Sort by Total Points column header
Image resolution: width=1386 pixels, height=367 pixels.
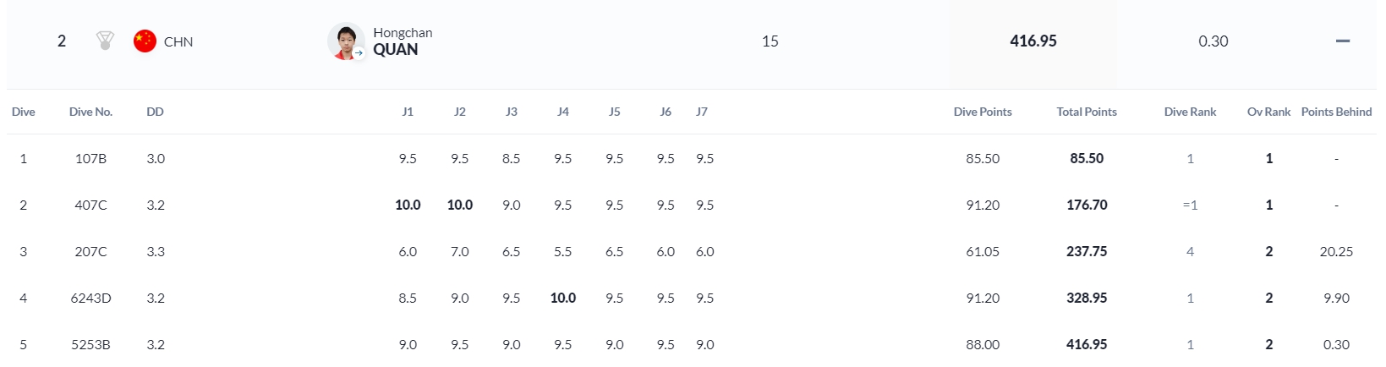point(1086,112)
